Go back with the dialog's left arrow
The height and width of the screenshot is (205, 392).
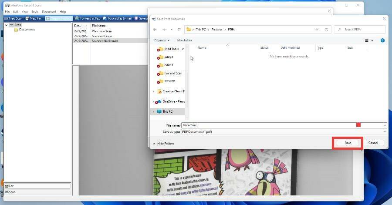coord(155,30)
